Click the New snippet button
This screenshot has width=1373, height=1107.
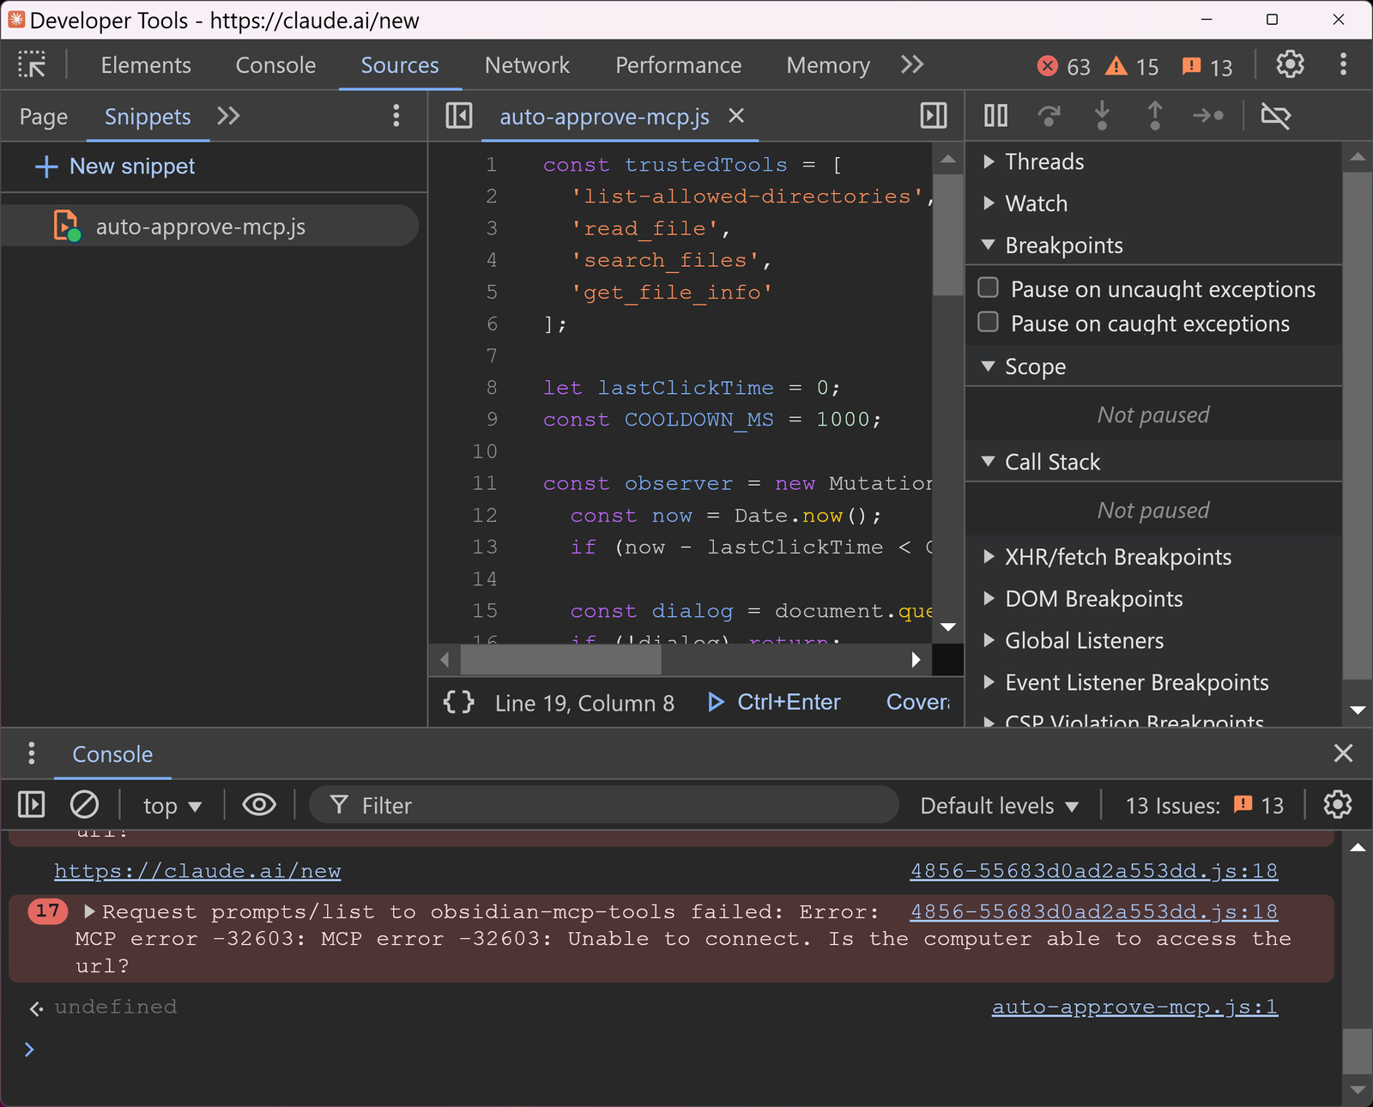pos(116,166)
